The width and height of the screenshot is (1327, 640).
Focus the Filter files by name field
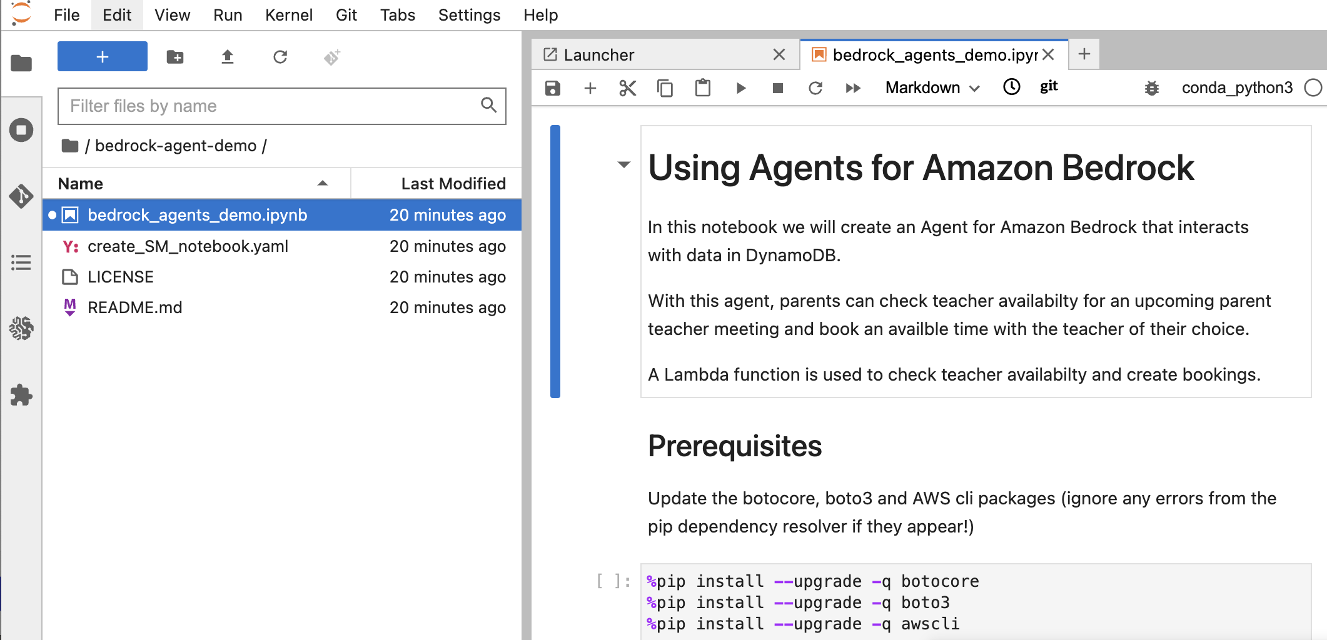click(x=281, y=106)
